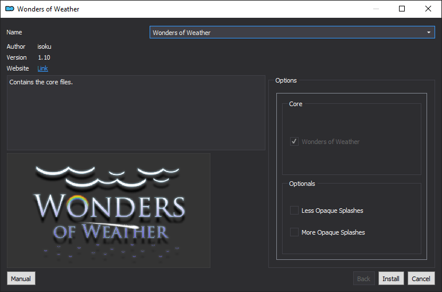Click the description text box
This screenshot has height=292, width=442.
coord(136,112)
